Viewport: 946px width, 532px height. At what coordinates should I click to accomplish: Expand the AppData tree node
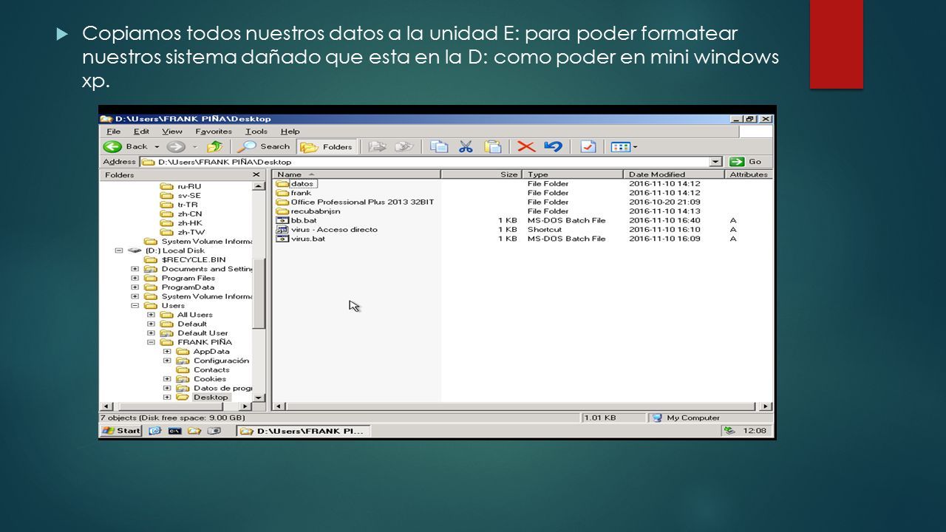(x=166, y=352)
